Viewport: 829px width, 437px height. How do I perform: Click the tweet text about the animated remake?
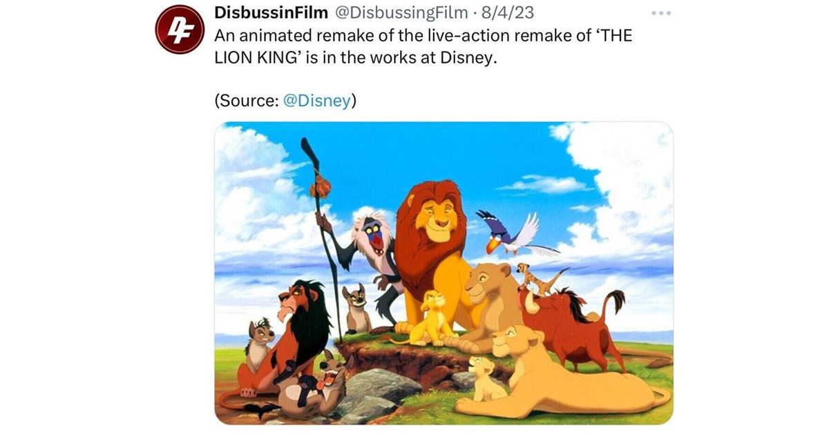(x=423, y=47)
